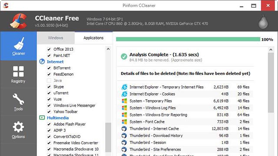Toggle the Skype checkbox

[x=49, y=87]
